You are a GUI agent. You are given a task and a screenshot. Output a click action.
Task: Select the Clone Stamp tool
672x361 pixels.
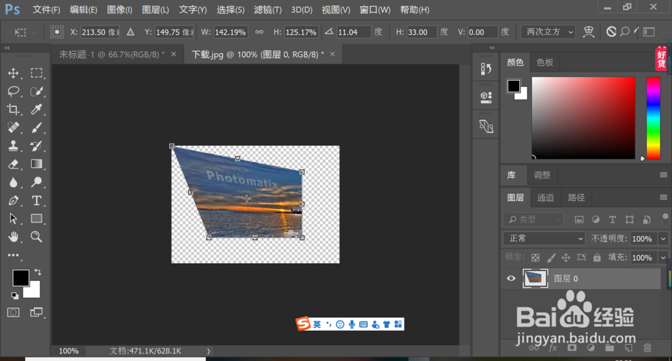pyautogui.click(x=13, y=146)
